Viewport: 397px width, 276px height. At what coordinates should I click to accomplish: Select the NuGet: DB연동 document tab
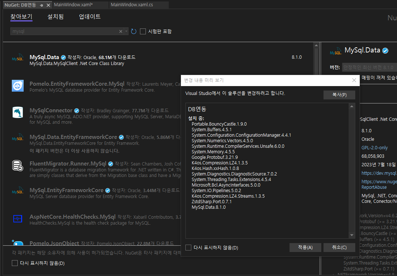point(20,5)
